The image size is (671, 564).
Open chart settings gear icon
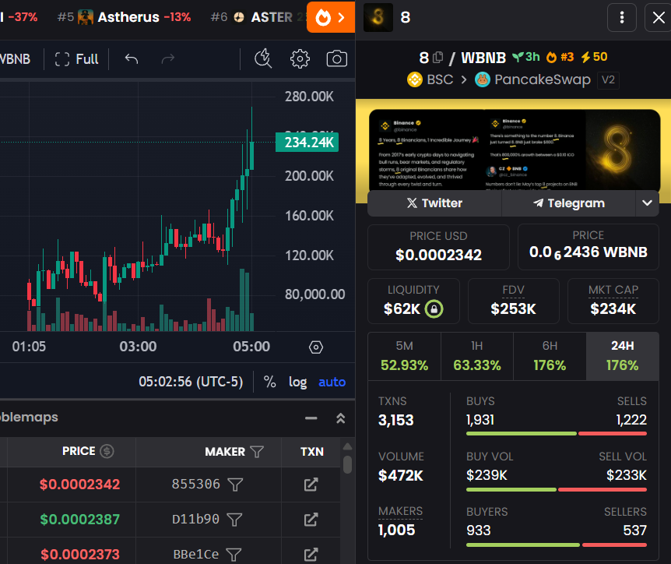300,59
